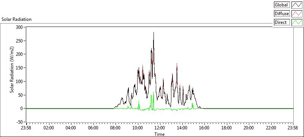
Task: Click the 150 y-axis tick label
Action: point(19,68)
